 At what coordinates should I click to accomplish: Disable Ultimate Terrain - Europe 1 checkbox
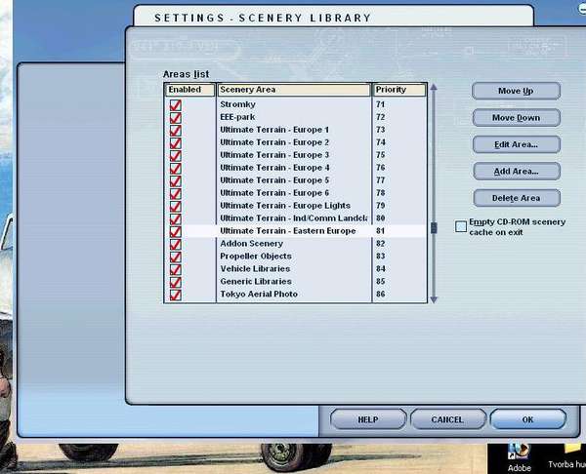(x=175, y=131)
